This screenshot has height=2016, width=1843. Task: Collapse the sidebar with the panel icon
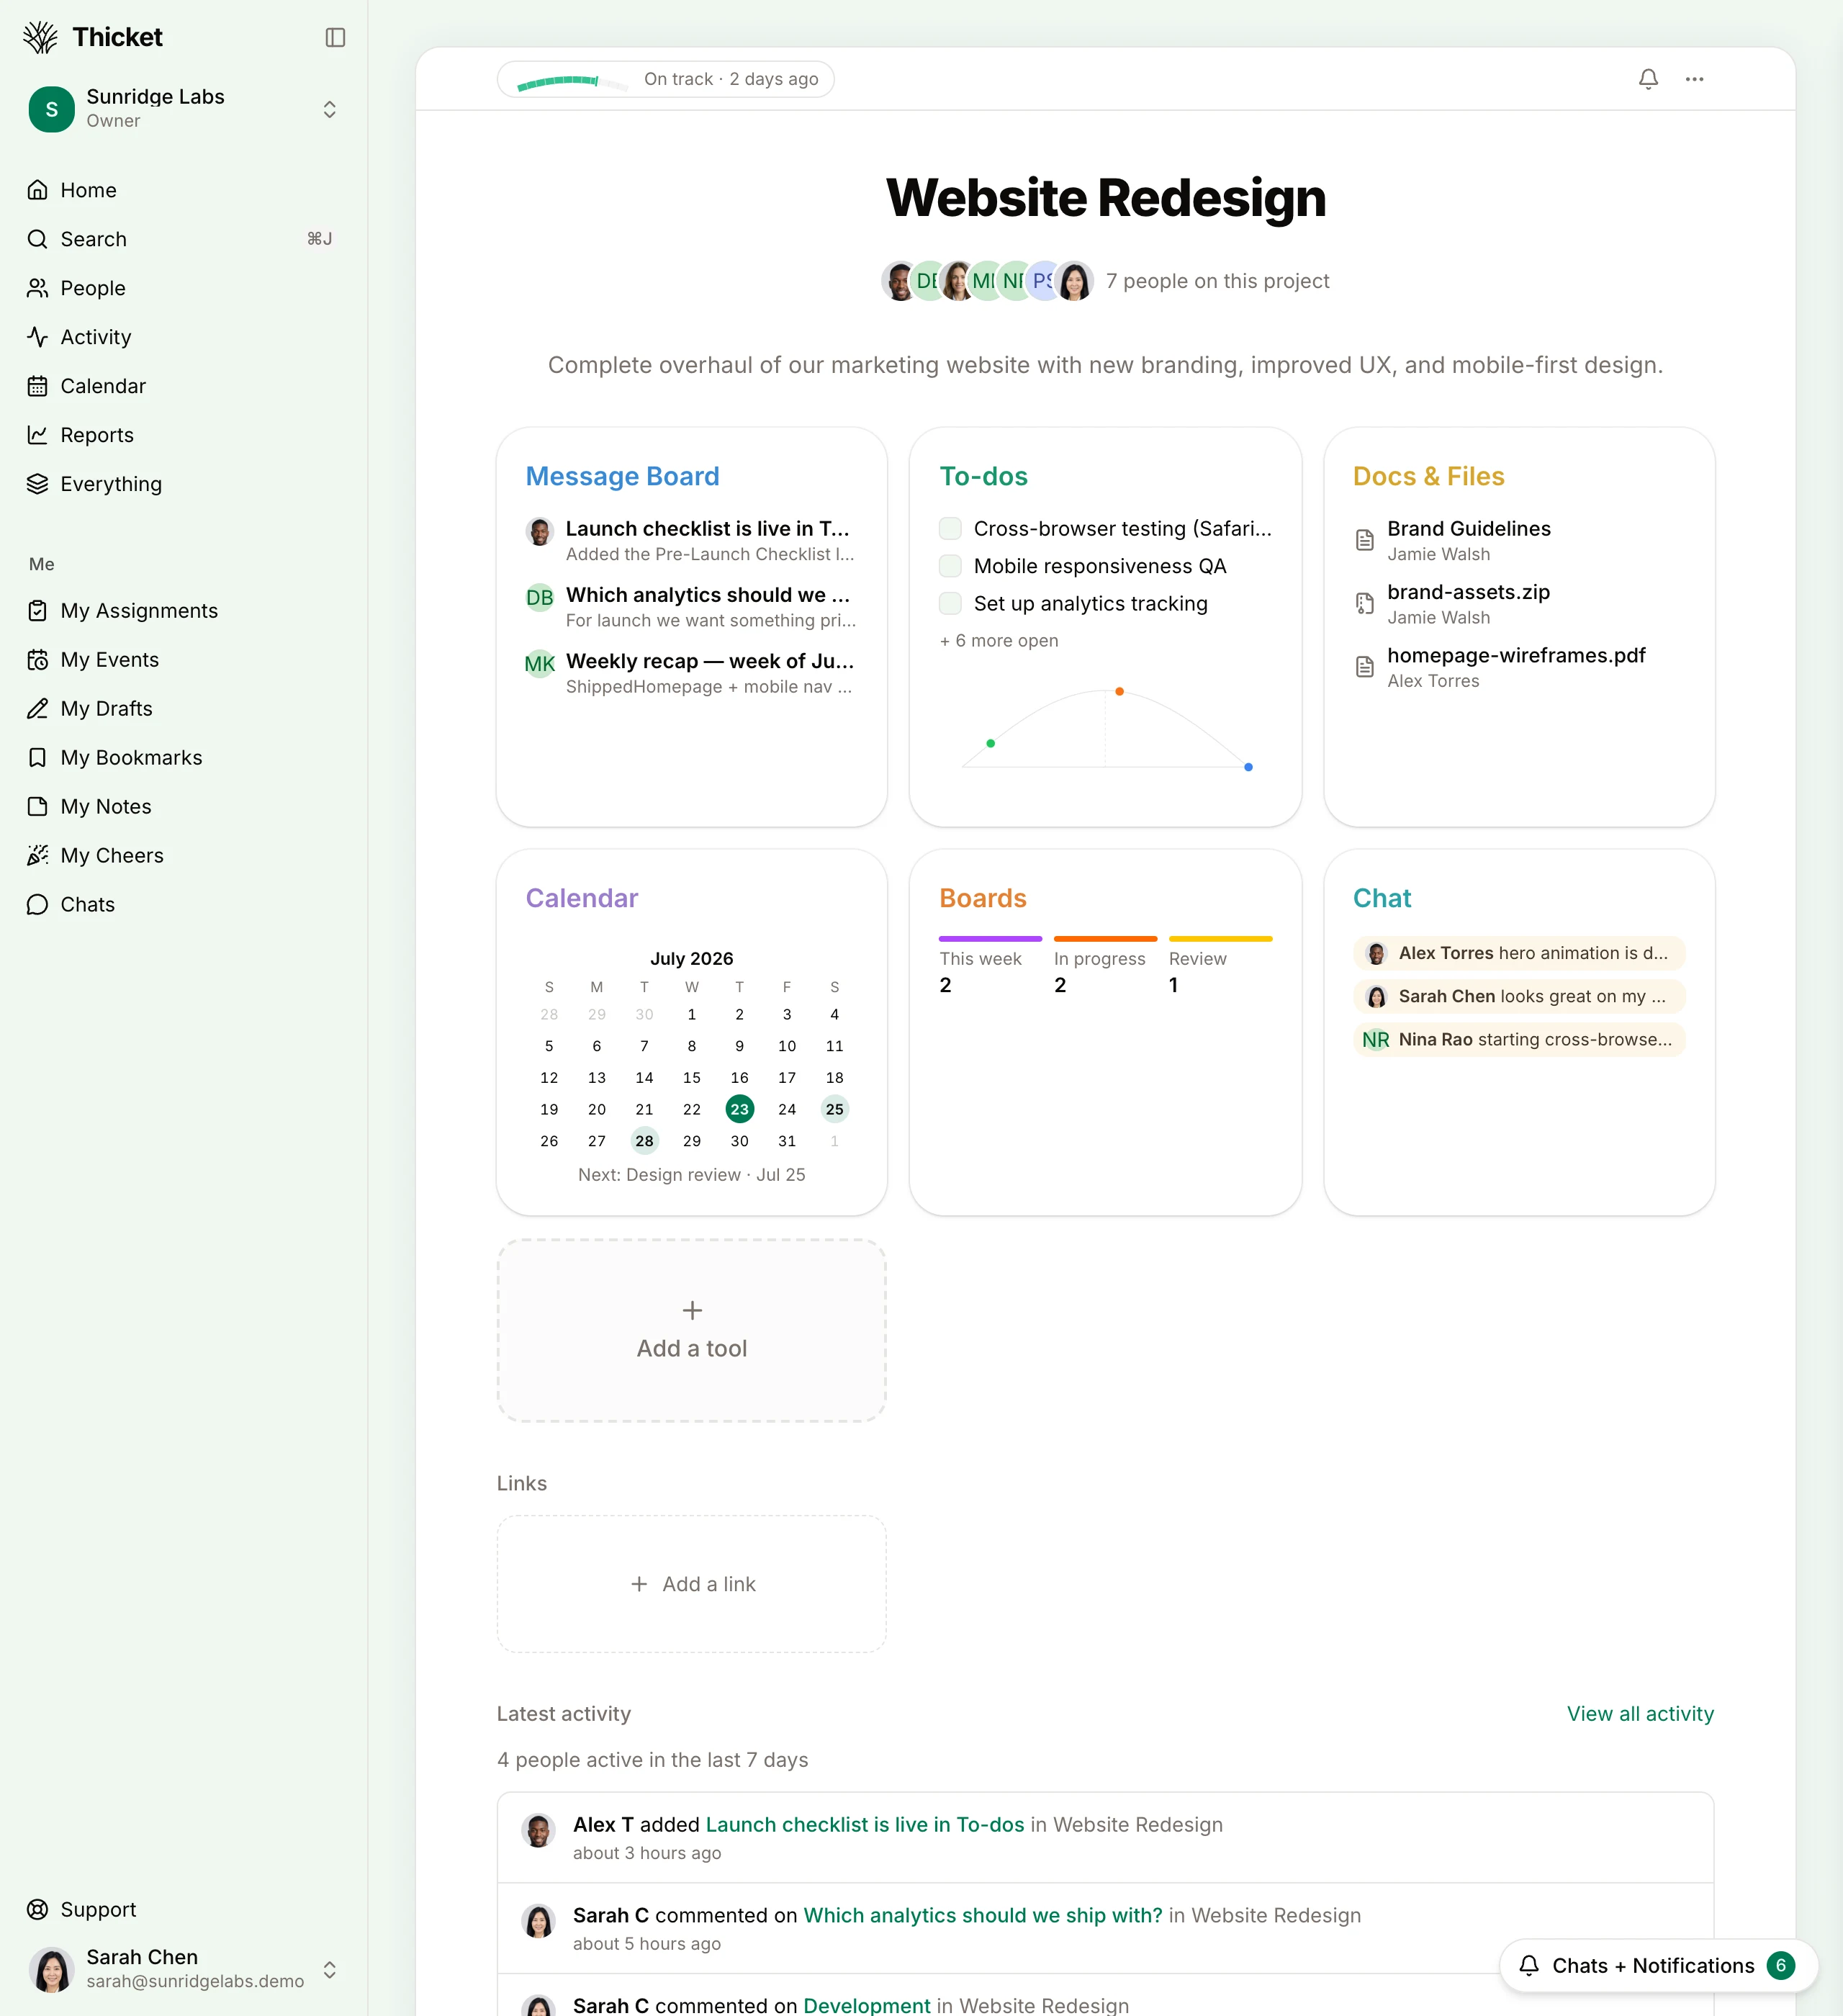[x=335, y=37]
